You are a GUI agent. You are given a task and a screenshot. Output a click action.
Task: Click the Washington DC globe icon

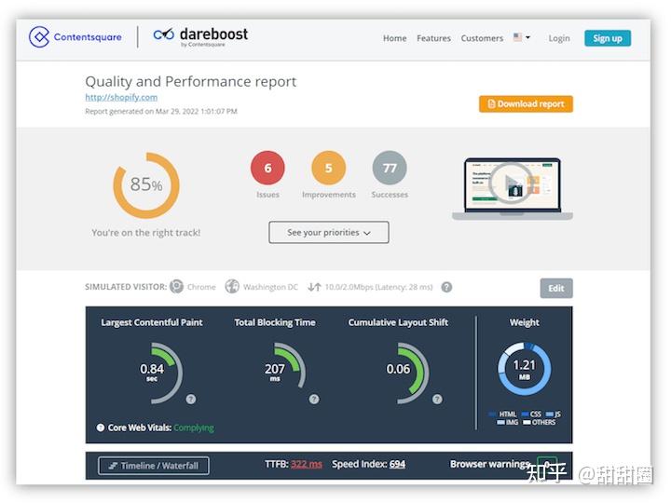pos(232,286)
